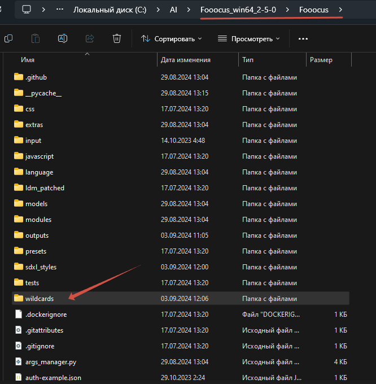Select the modules folder icon
This screenshot has height=384, width=376.
point(19,219)
